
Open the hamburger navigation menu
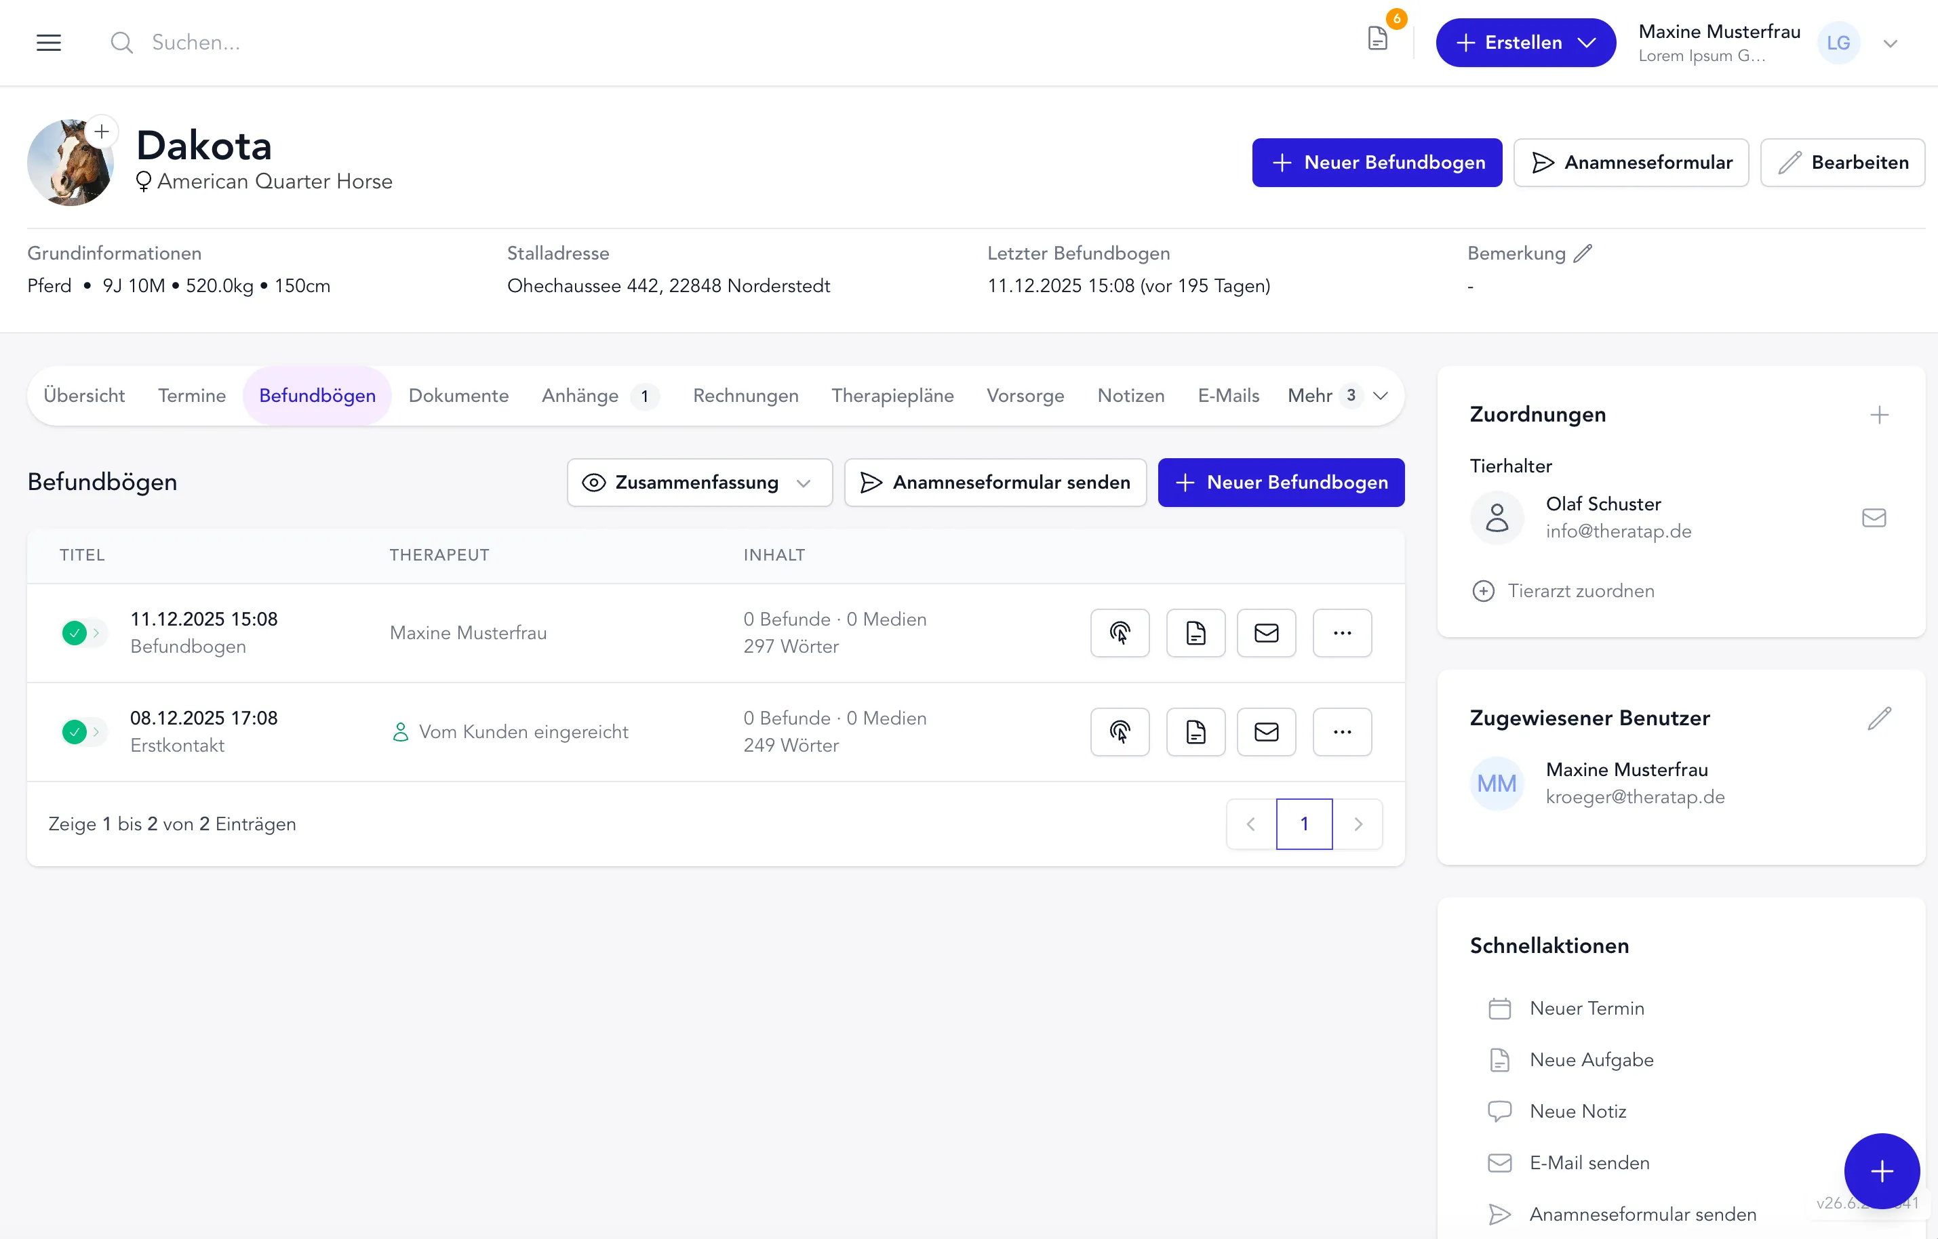pyautogui.click(x=49, y=43)
